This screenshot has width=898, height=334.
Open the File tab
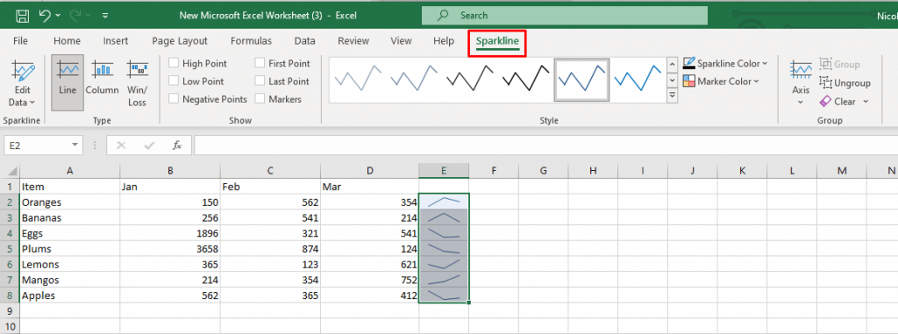pos(20,40)
